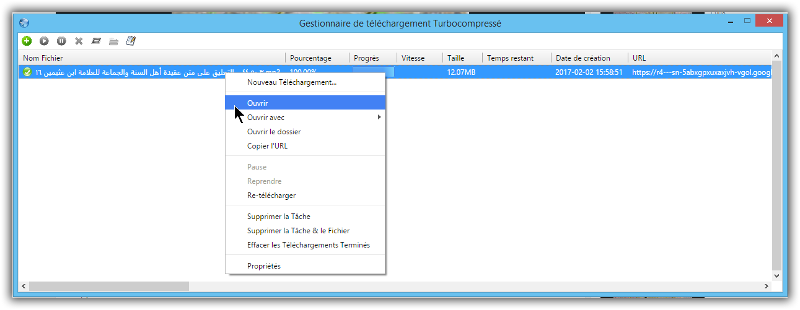The width and height of the screenshot is (800, 310).
Task: Click the globe app icon in title bar
Action: tap(24, 23)
